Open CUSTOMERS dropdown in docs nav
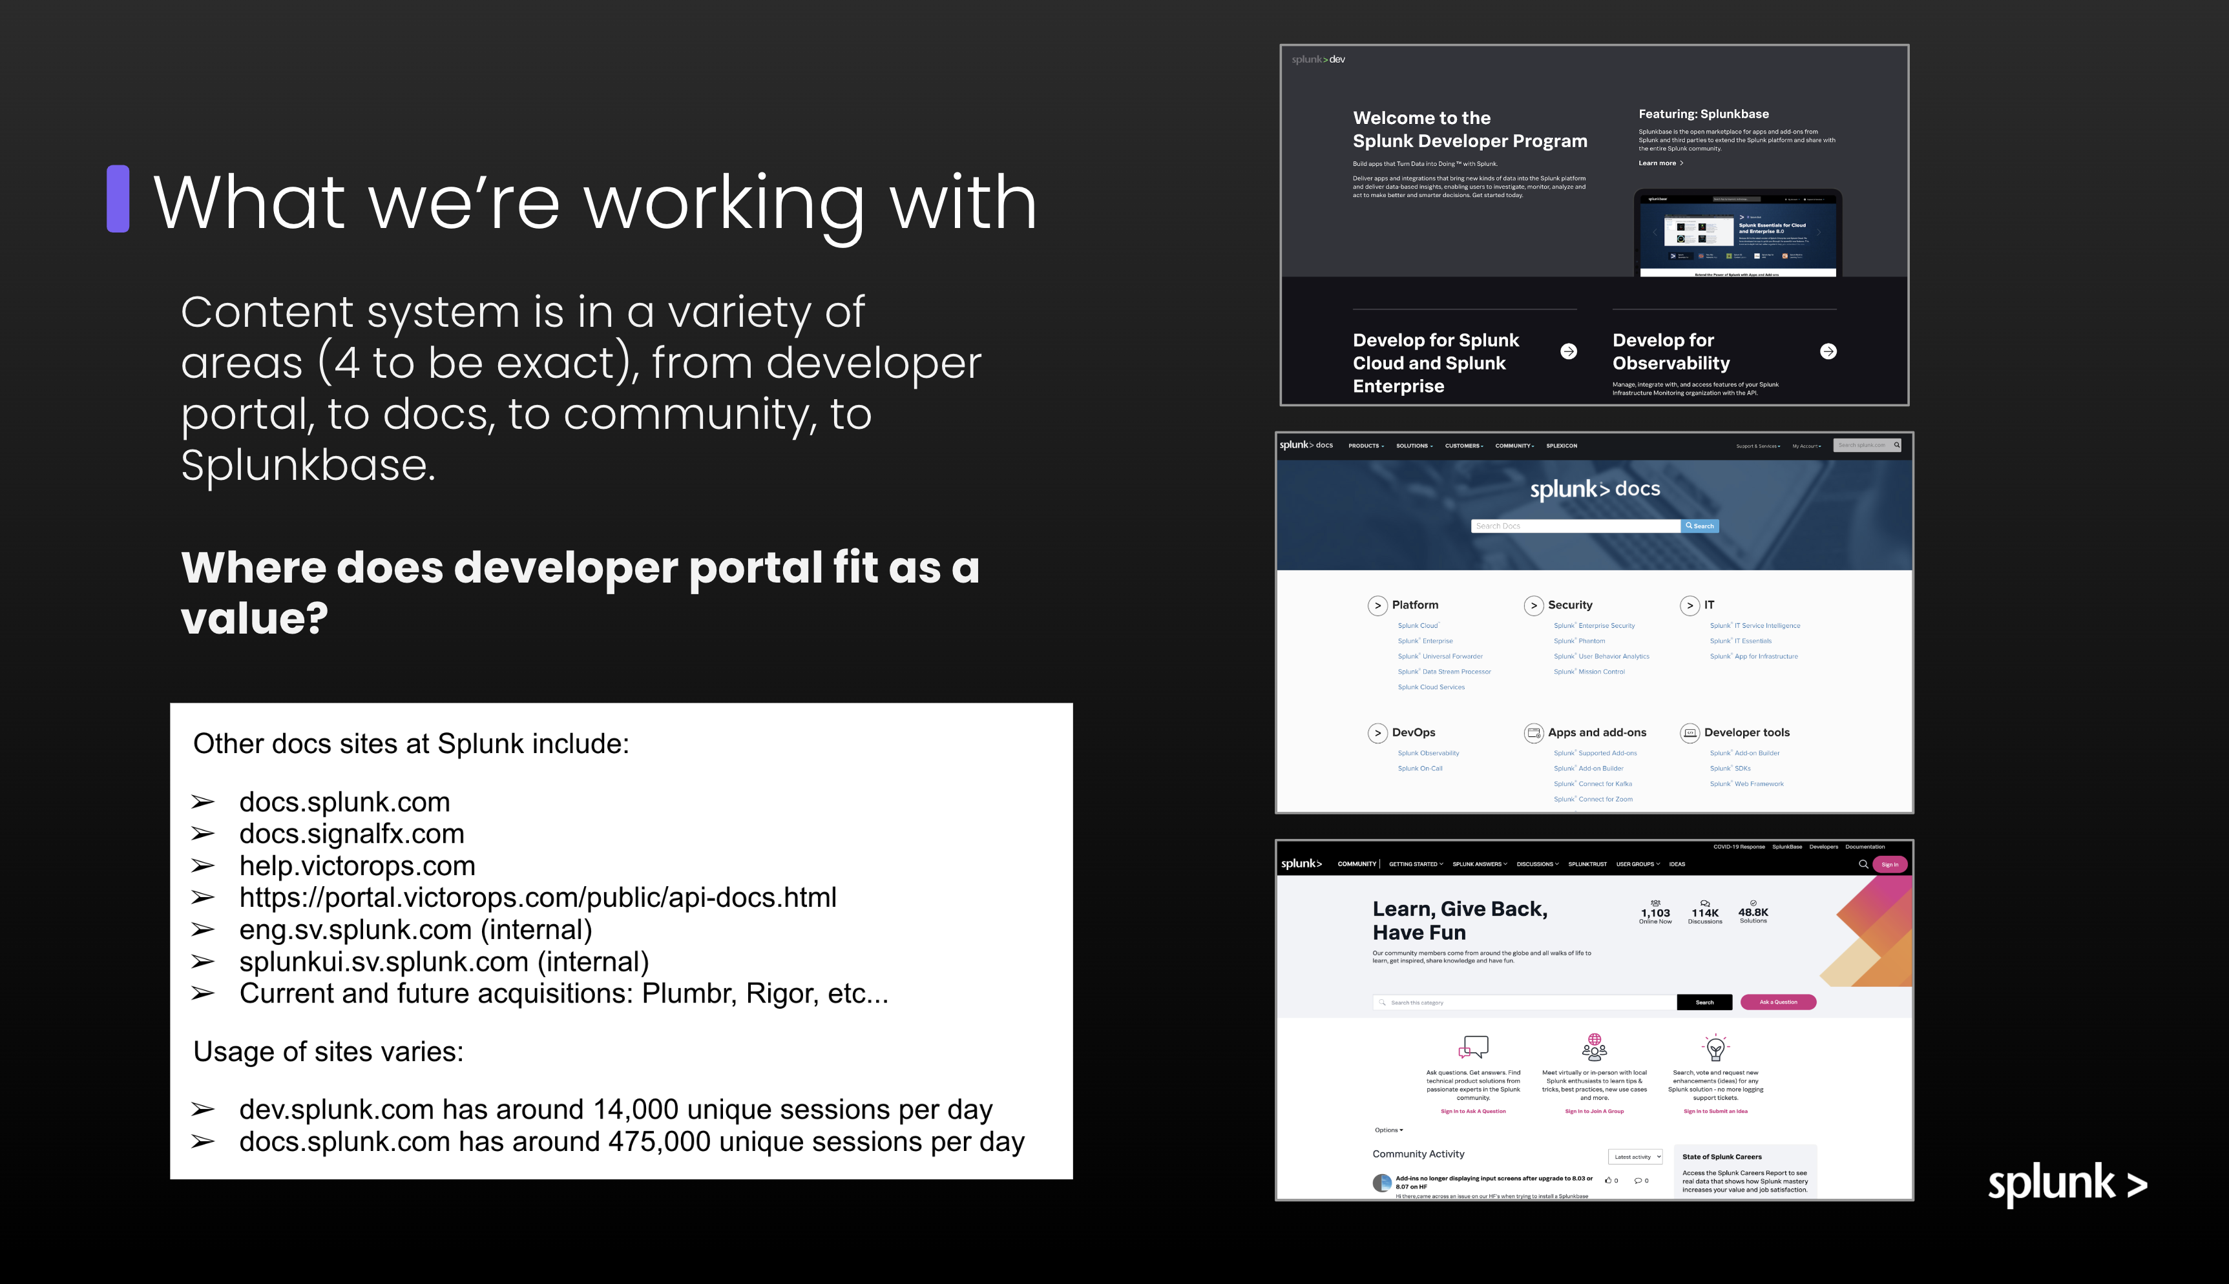Viewport: 2229px width, 1284px height. 1463,446
